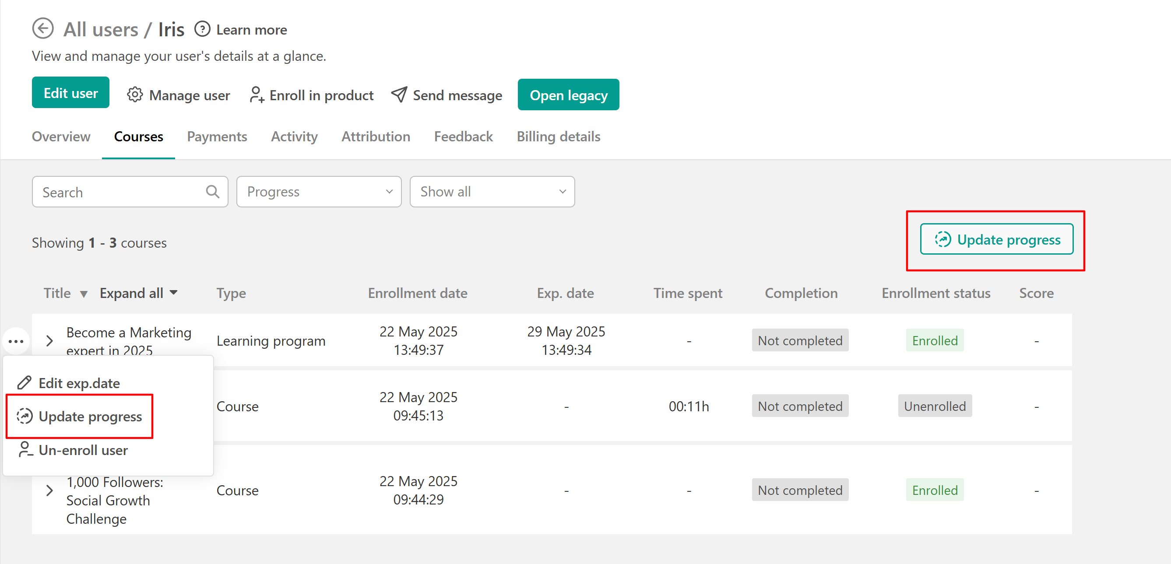Screen dimensions: 1171x564
Task: Click the Learn more question mark icon
Action: click(x=202, y=30)
